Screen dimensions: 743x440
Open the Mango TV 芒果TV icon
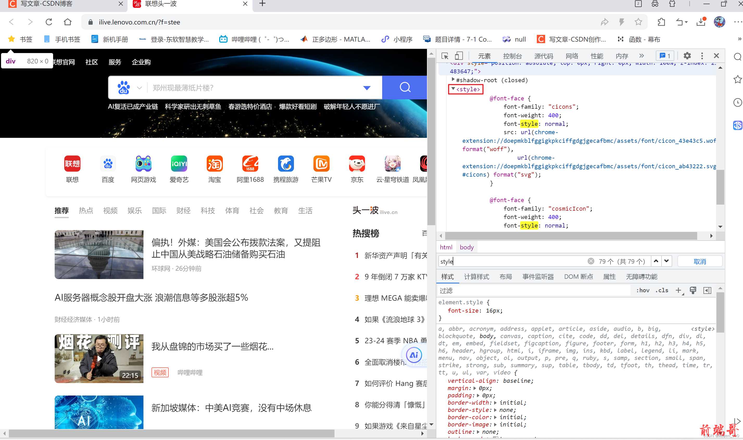tap(322, 164)
